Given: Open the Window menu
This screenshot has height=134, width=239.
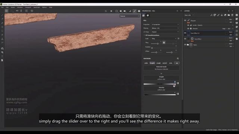Looking at the screenshot, I should coord(20,7).
